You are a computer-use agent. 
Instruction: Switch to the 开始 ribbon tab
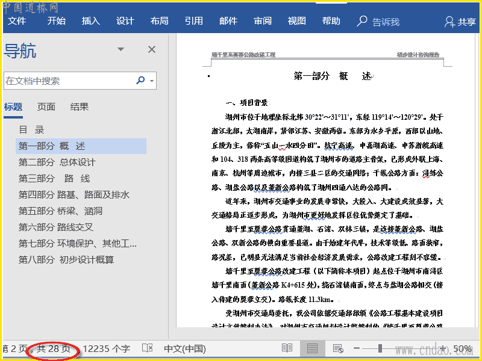pyautogui.click(x=56, y=21)
